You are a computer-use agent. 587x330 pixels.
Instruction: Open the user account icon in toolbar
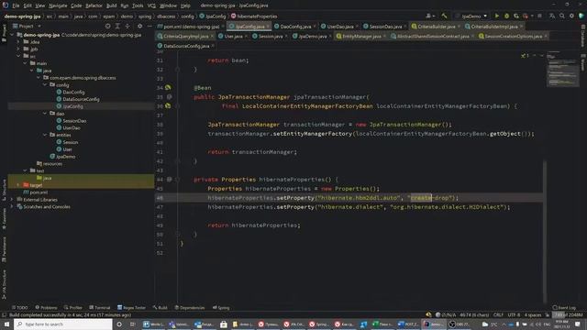[x=430, y=16]
